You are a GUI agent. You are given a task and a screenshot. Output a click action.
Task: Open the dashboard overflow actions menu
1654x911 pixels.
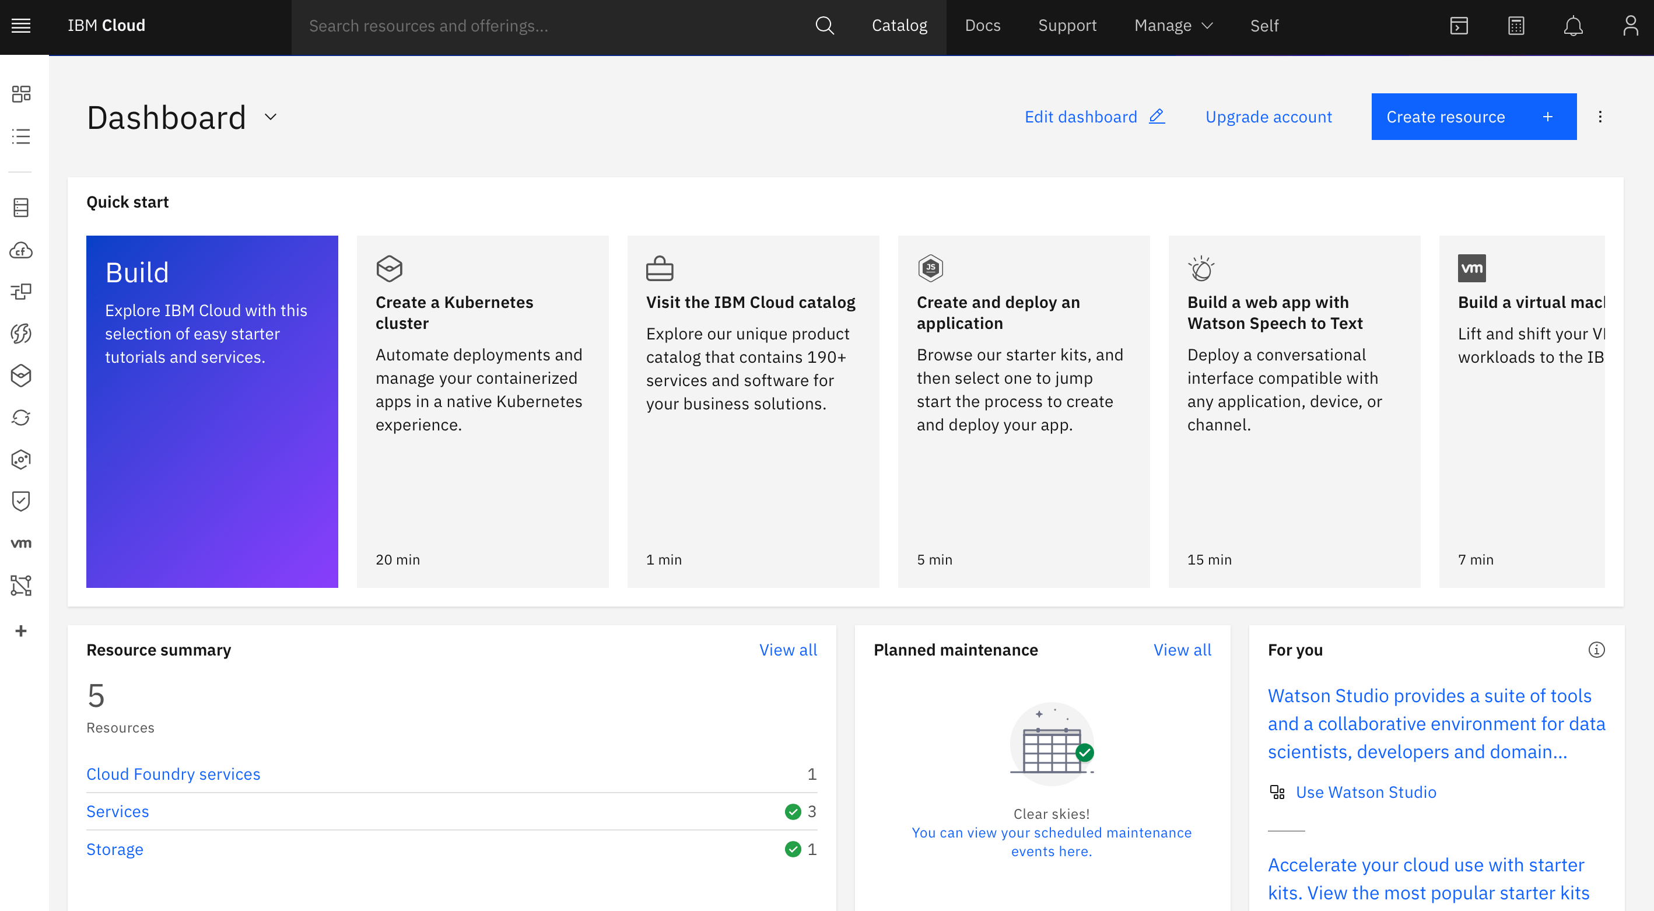[1600, 117]
